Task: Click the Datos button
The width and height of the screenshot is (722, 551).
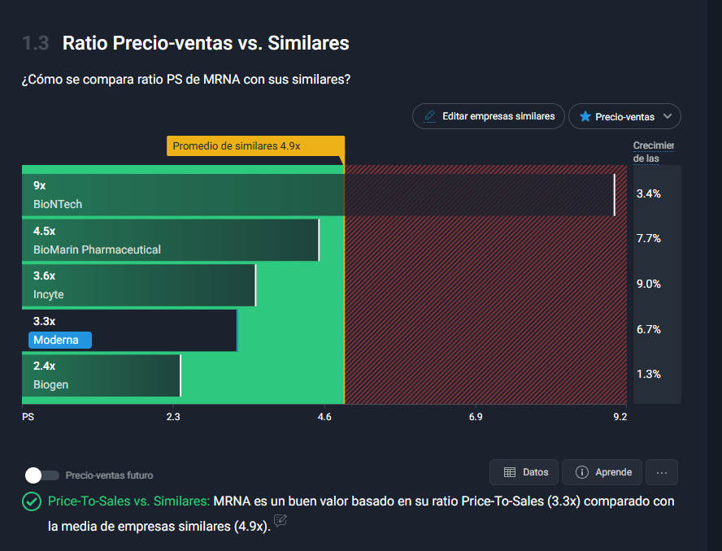Action: point(524,472)
